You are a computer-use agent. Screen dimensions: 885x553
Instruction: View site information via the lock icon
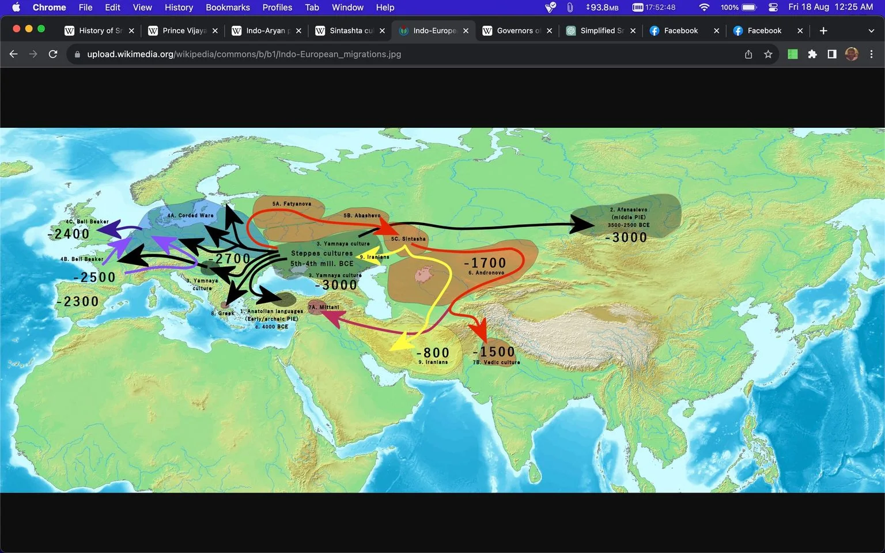tap(77, 54)
